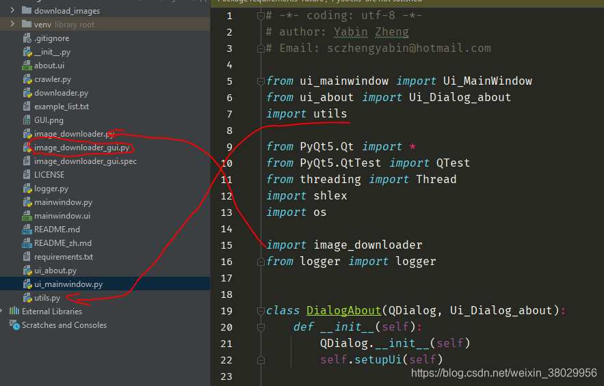Select download_images in project tree
Viewport: 604px width, 386px height.
[x=67, y=11]
